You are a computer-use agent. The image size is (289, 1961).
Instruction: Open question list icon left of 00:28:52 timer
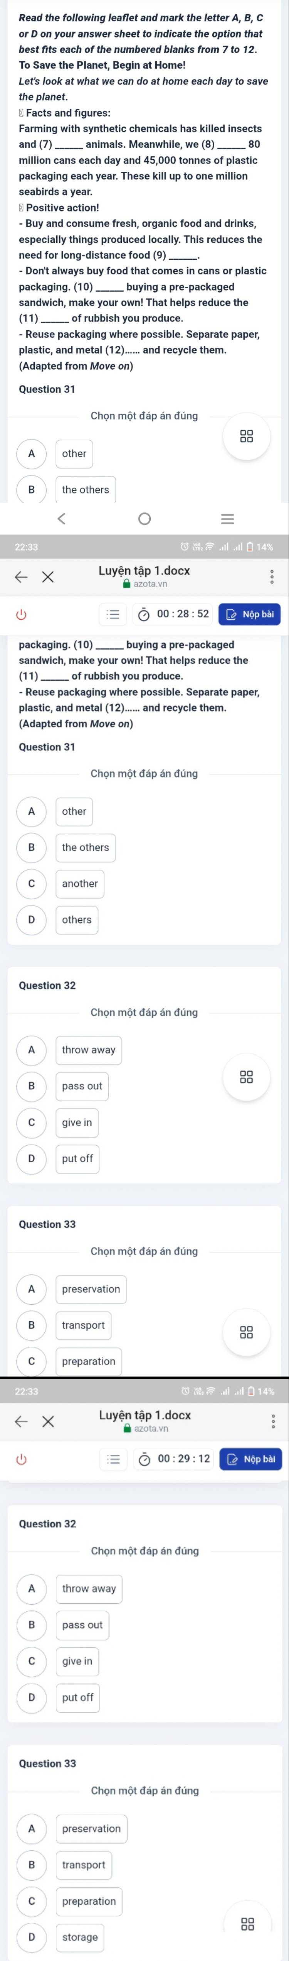113,614
